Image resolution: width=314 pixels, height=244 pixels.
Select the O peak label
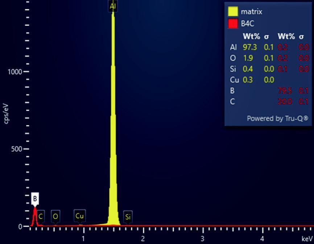(55, 216)
